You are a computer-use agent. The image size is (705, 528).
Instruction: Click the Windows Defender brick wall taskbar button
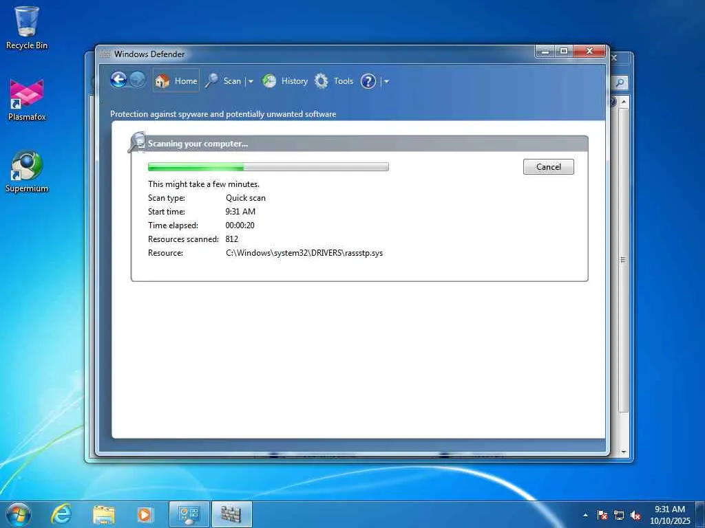click(231, 514)
